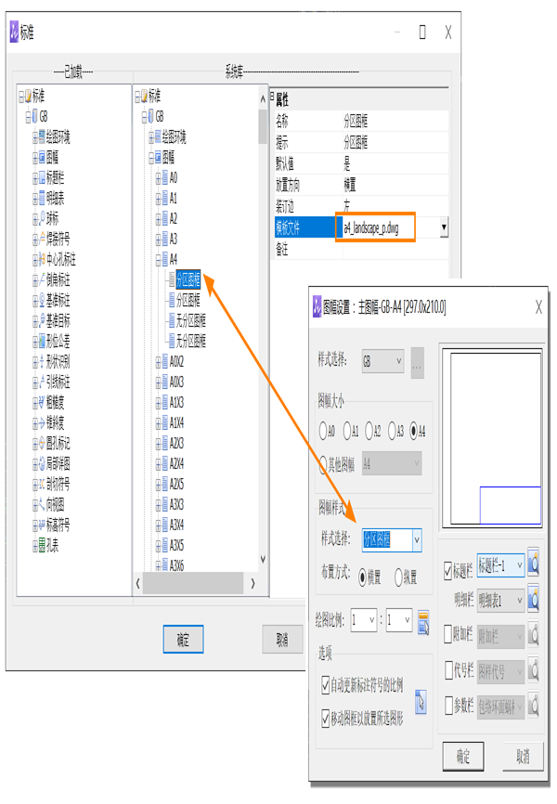Open the 明细表1 dropdown

[x=500, y=600]
